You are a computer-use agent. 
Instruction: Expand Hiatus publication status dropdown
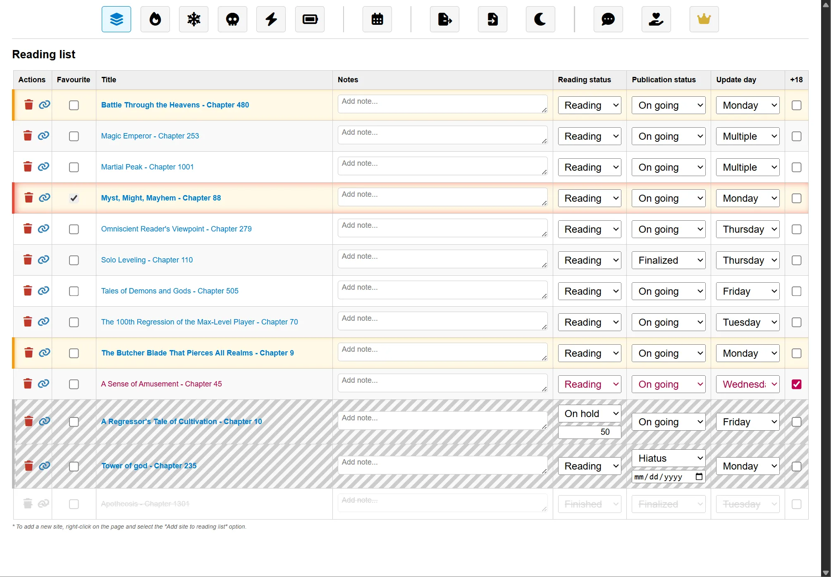coord(669,458)
